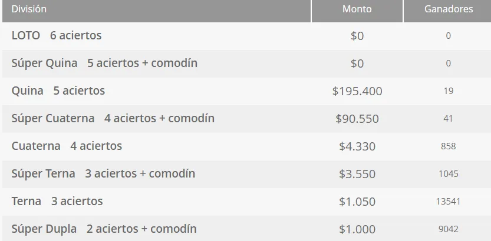
Task: Select the Súper Dupla division label
Action: tap(104, 229)
